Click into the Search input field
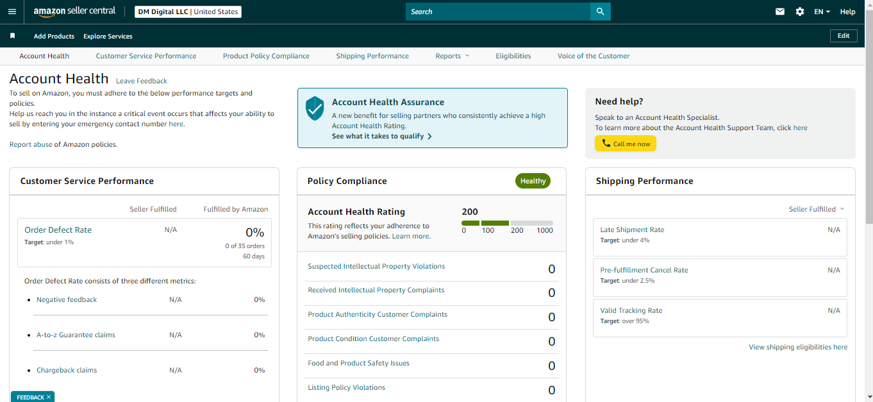Screen dimensions: 873x402 pos(498,12)
